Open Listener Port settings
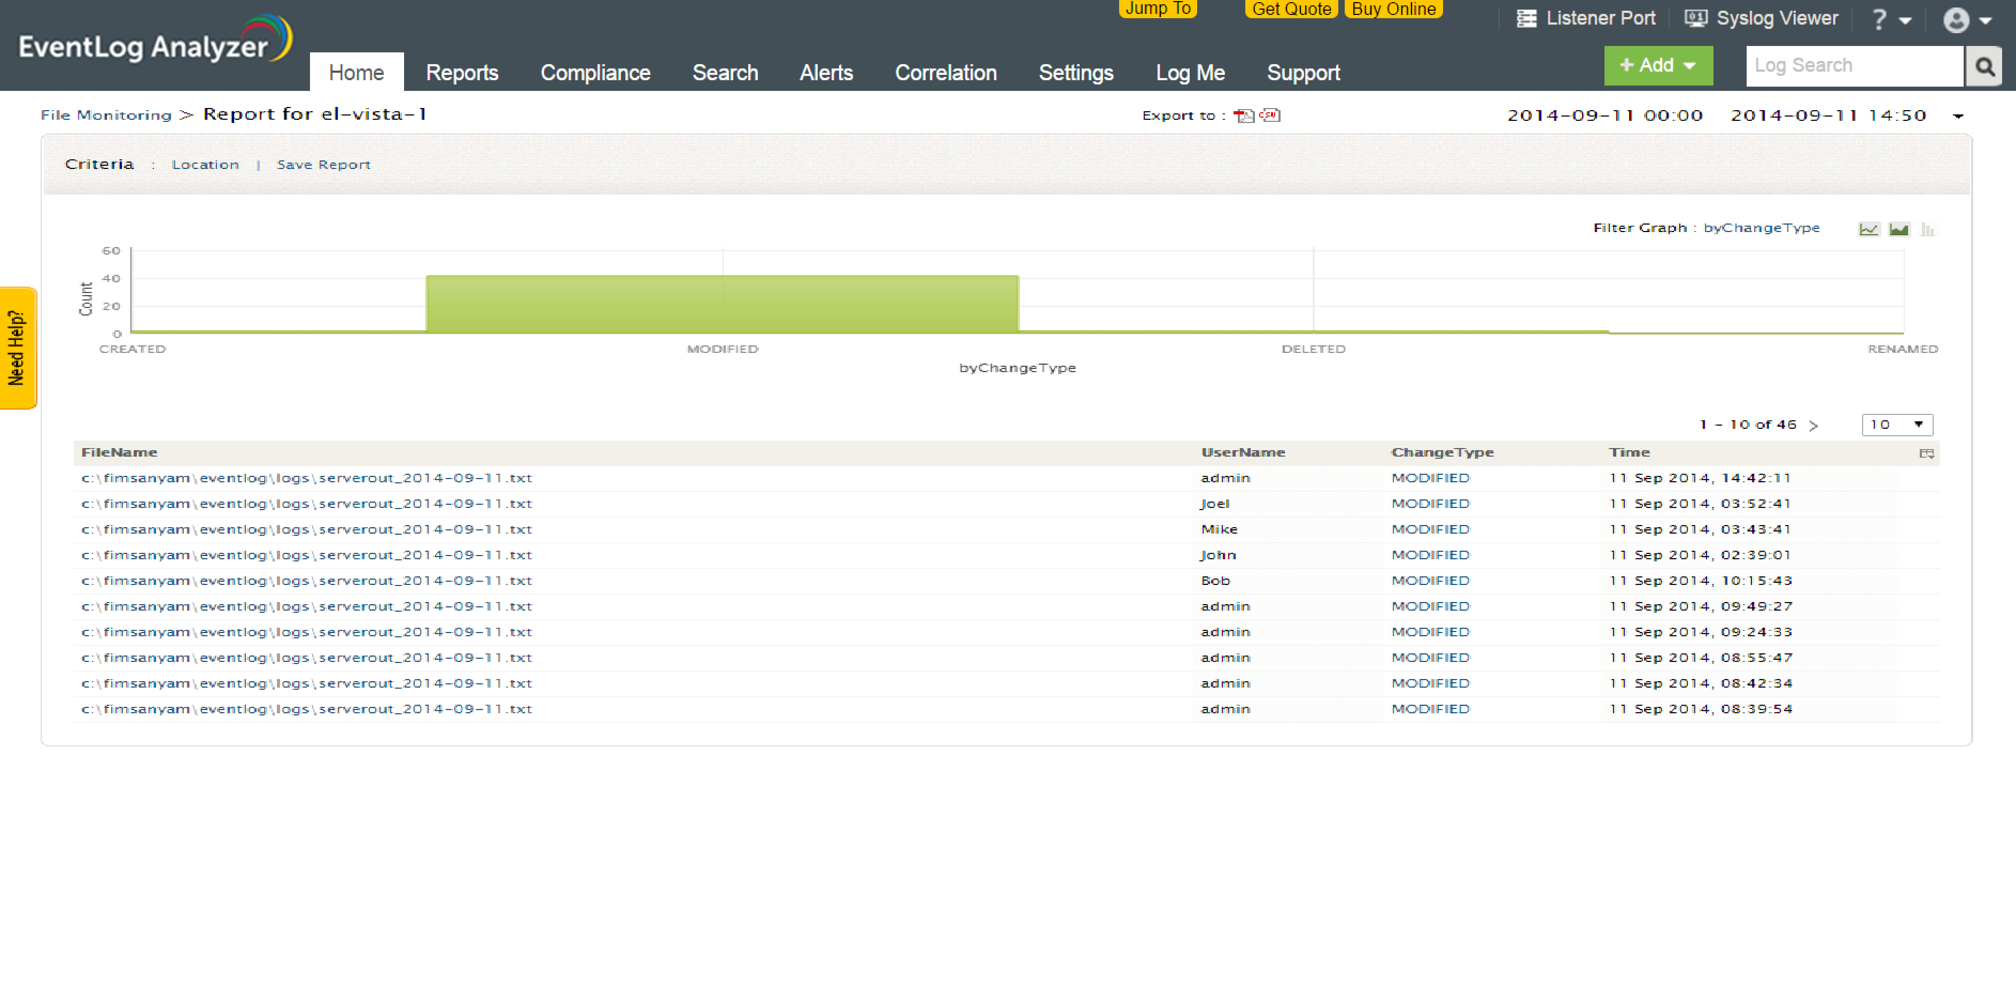Image resolution: width=2016 pixels, height=1002 pixels. click(x=1586, y=18)
